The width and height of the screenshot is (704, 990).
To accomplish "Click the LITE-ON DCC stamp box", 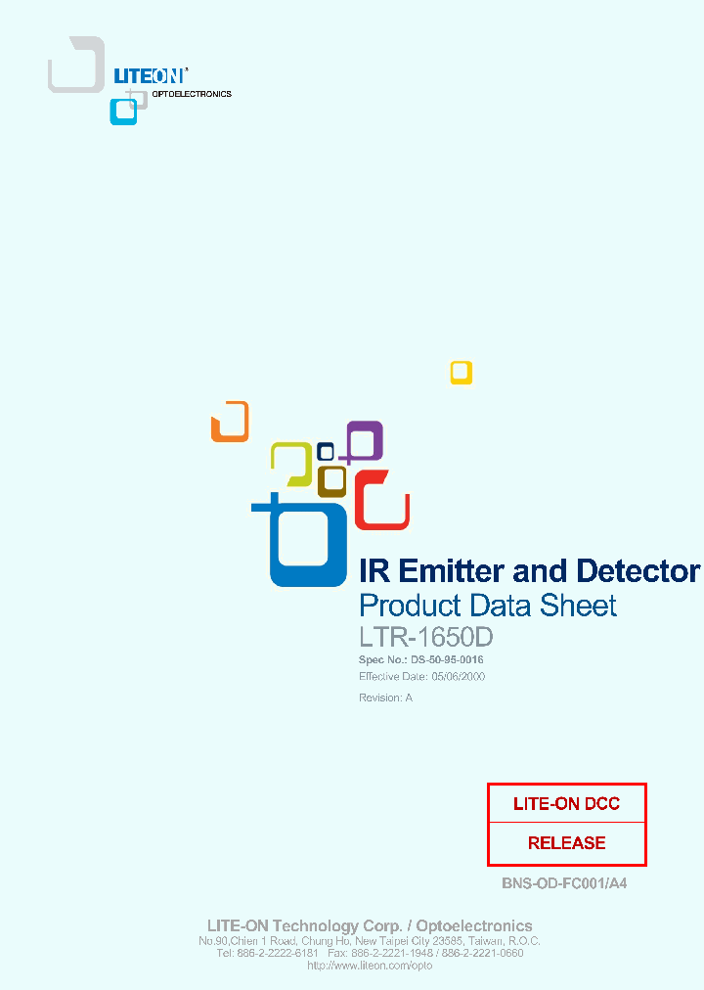I will pyautogui.click(x=566, y=804).
